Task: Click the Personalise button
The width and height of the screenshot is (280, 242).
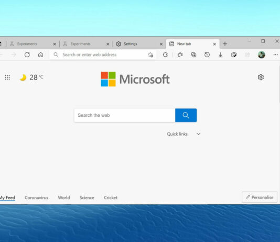Action: (x=260, y=197)
